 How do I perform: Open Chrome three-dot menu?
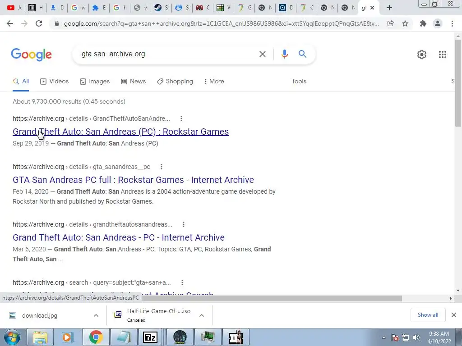(x=452, y=23)
